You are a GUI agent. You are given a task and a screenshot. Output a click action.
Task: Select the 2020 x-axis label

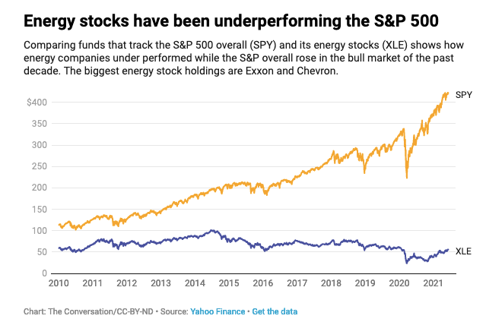click(399, 283)
